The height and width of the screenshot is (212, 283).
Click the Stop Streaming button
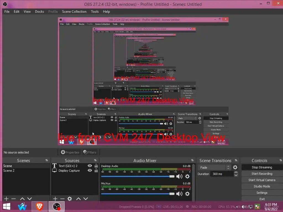pyautogui.click(x=262, y=167)
